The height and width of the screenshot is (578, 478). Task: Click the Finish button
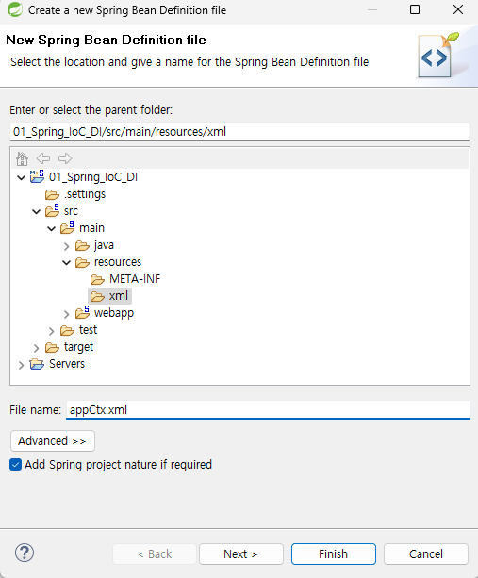click(334, 554)
